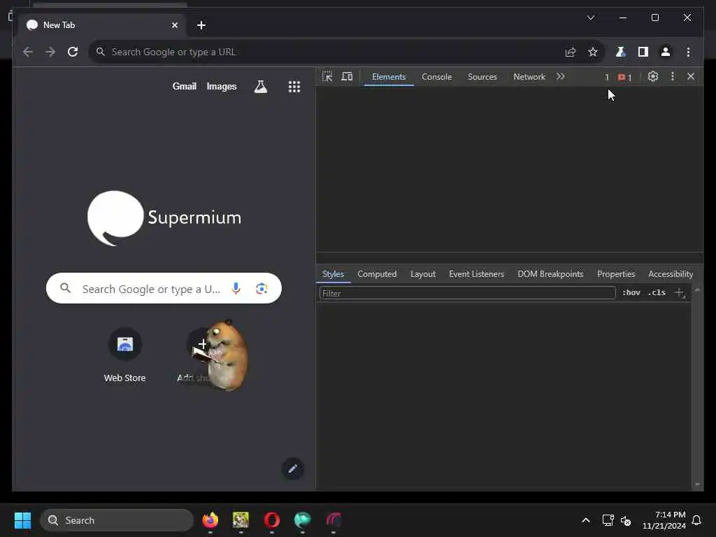Click the taskbar Search box
Viewport: 716px width, 537px height.
(117, 520)
